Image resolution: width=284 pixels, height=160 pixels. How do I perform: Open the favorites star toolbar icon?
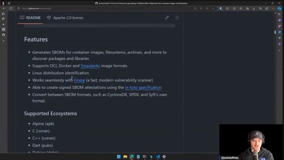(241, 8)
